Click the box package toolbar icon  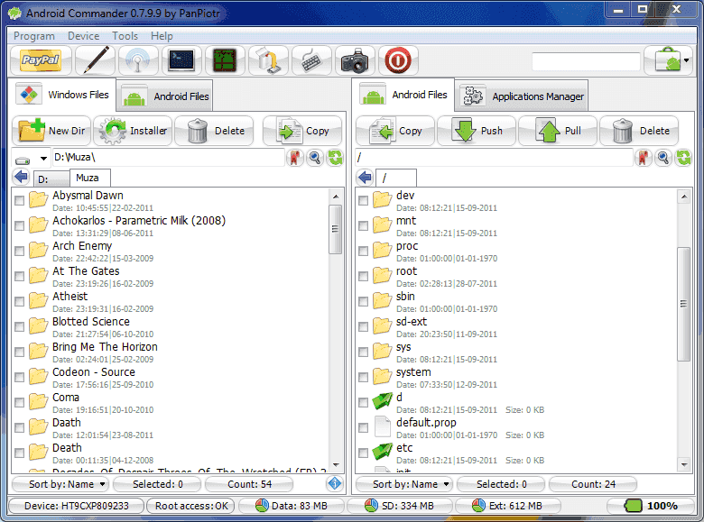point(268,60)
